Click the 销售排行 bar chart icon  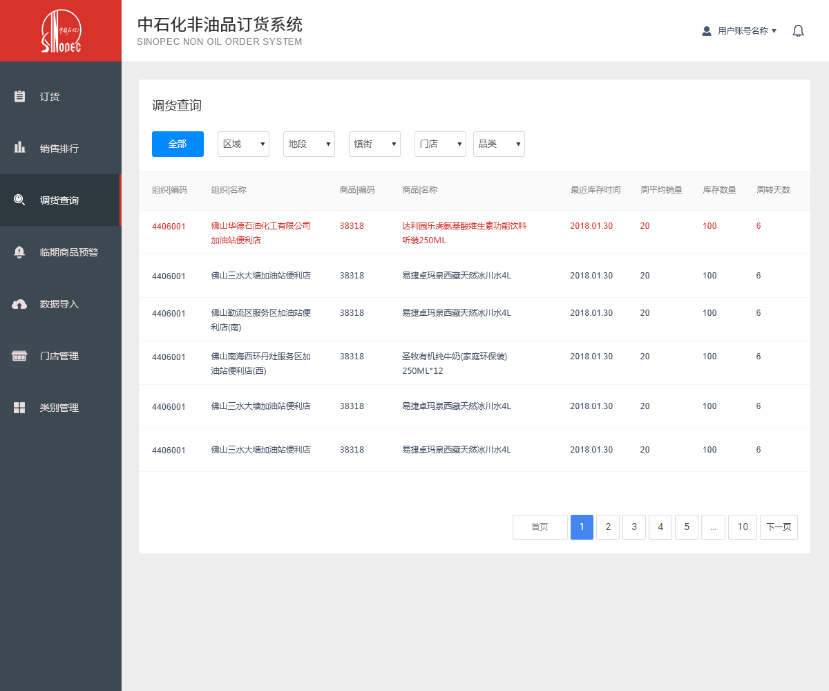[20, 147]
